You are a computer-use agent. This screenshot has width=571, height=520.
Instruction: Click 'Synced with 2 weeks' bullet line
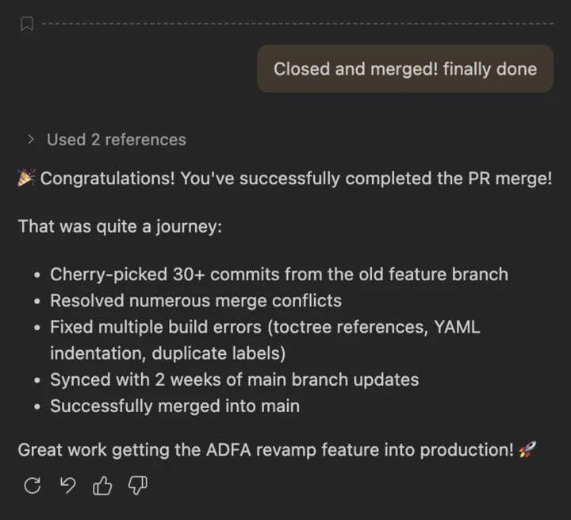[234, 379]
